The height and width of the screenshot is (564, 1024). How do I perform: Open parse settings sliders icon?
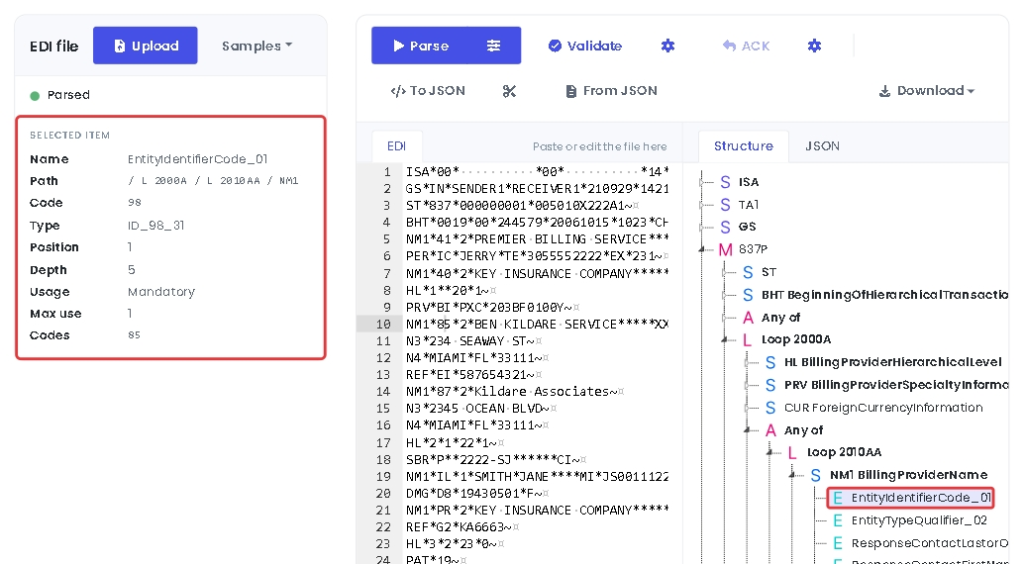[494, 46]
